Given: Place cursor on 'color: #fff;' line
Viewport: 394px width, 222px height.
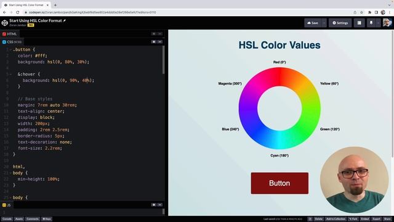Looking at the screenshot, I should 33,56.
